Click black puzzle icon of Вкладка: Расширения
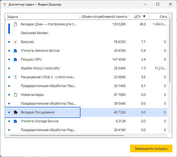This screenshot has width=177, height=157. click(15, 112)
